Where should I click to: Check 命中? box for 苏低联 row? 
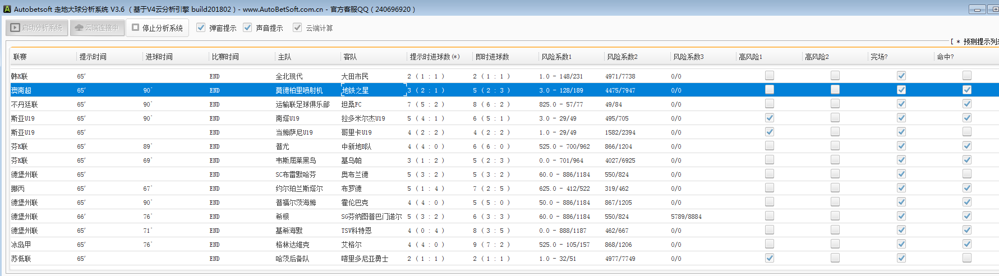[967, 258]
